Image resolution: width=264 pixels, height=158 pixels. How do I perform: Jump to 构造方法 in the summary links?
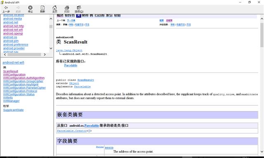(79, 25)
